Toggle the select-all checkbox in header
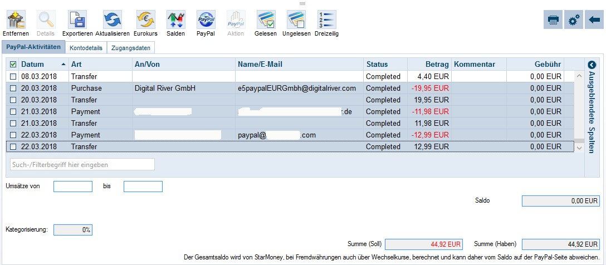The height and width of the screenshot is (265, 606). (13, 65)
